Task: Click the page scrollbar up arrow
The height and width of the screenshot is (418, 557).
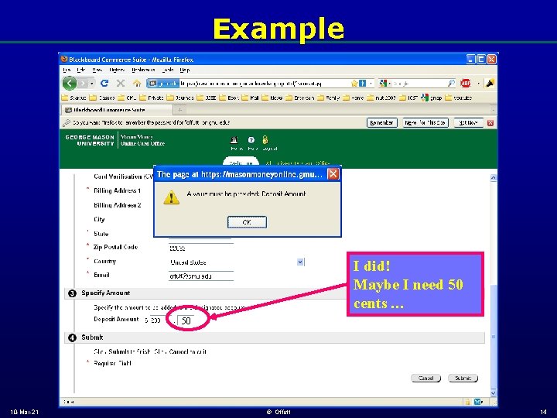Action: click(494, 178)
